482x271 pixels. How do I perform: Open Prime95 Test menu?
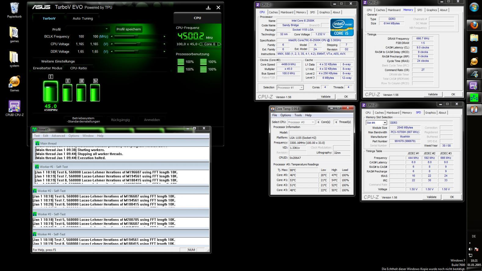[37, 136]
